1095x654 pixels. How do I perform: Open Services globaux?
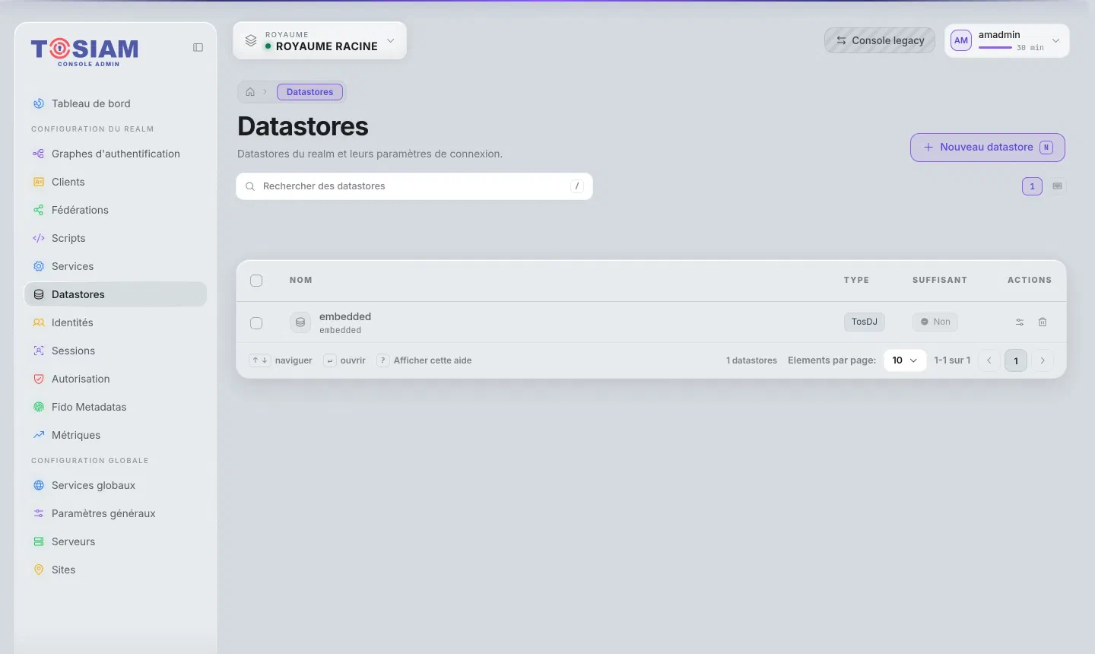click(x=116, y=485)
